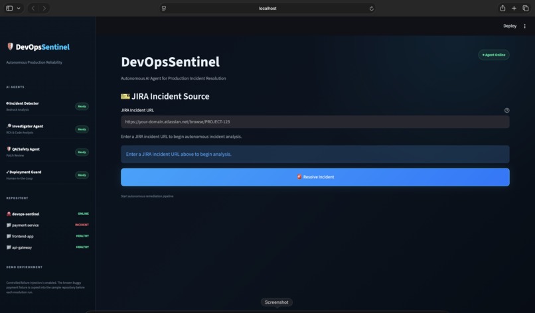
Task: Open the Safari share icon
Action: click(502, 8)
